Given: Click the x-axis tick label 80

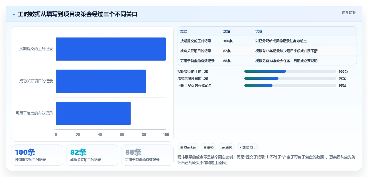Looking at the screenshot, I should point(144,135).
